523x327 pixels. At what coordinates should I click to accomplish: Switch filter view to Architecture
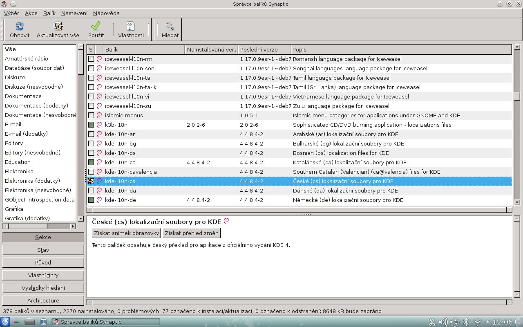pyautogui.click(x=43, y=300)
